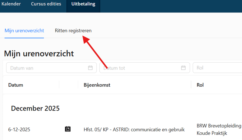Click the large Mijn urenoverzicht page heading
This screenshot has width=242, height=140.
pos(39,54)
